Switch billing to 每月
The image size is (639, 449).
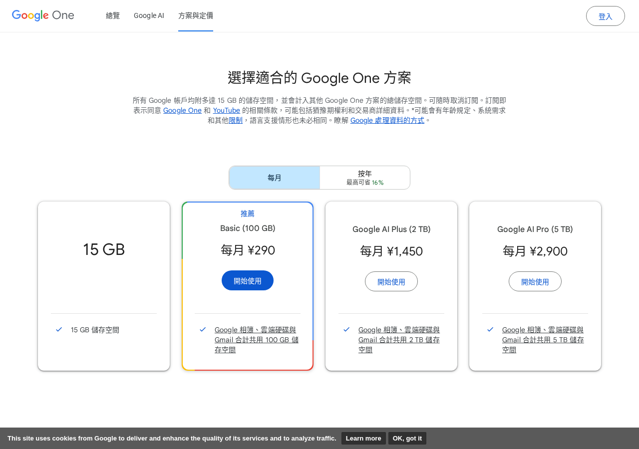tap(275, 178)
